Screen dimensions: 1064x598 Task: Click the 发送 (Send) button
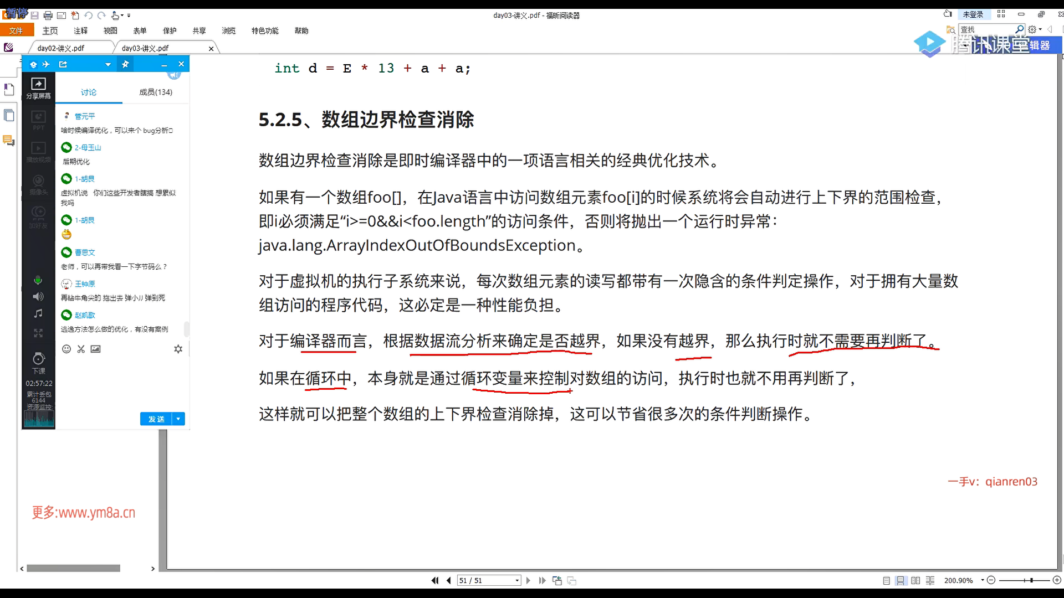click(156, 419)
